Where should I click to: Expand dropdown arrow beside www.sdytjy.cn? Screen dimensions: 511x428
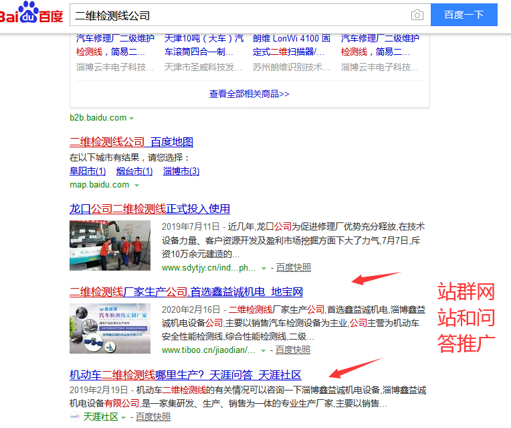point(264,269)
